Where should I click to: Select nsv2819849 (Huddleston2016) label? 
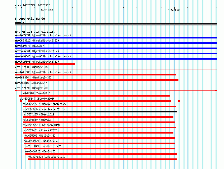coord(44,146)
